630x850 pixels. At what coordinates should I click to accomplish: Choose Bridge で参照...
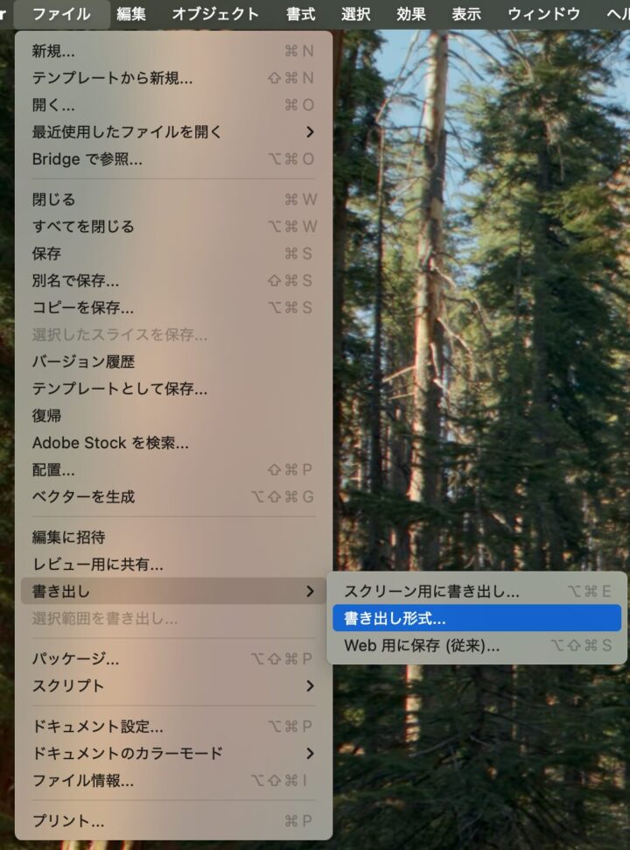point(173,158)
